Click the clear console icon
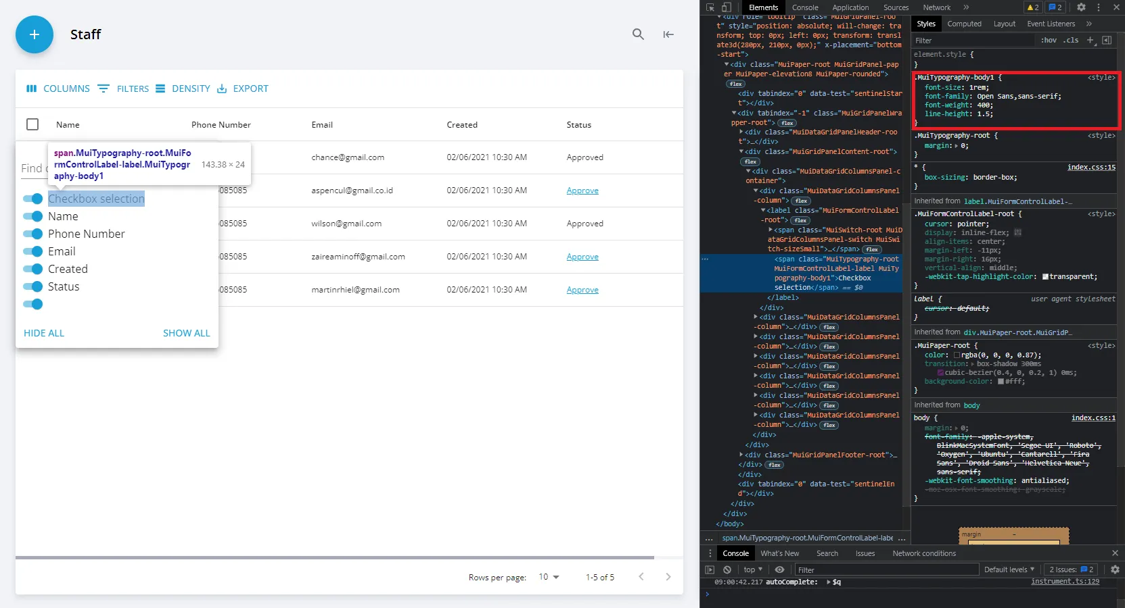Screen dimensions: 1125x608 (x=727, y=569)
